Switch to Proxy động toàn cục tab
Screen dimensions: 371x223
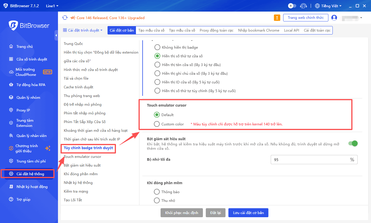(216, 30)
